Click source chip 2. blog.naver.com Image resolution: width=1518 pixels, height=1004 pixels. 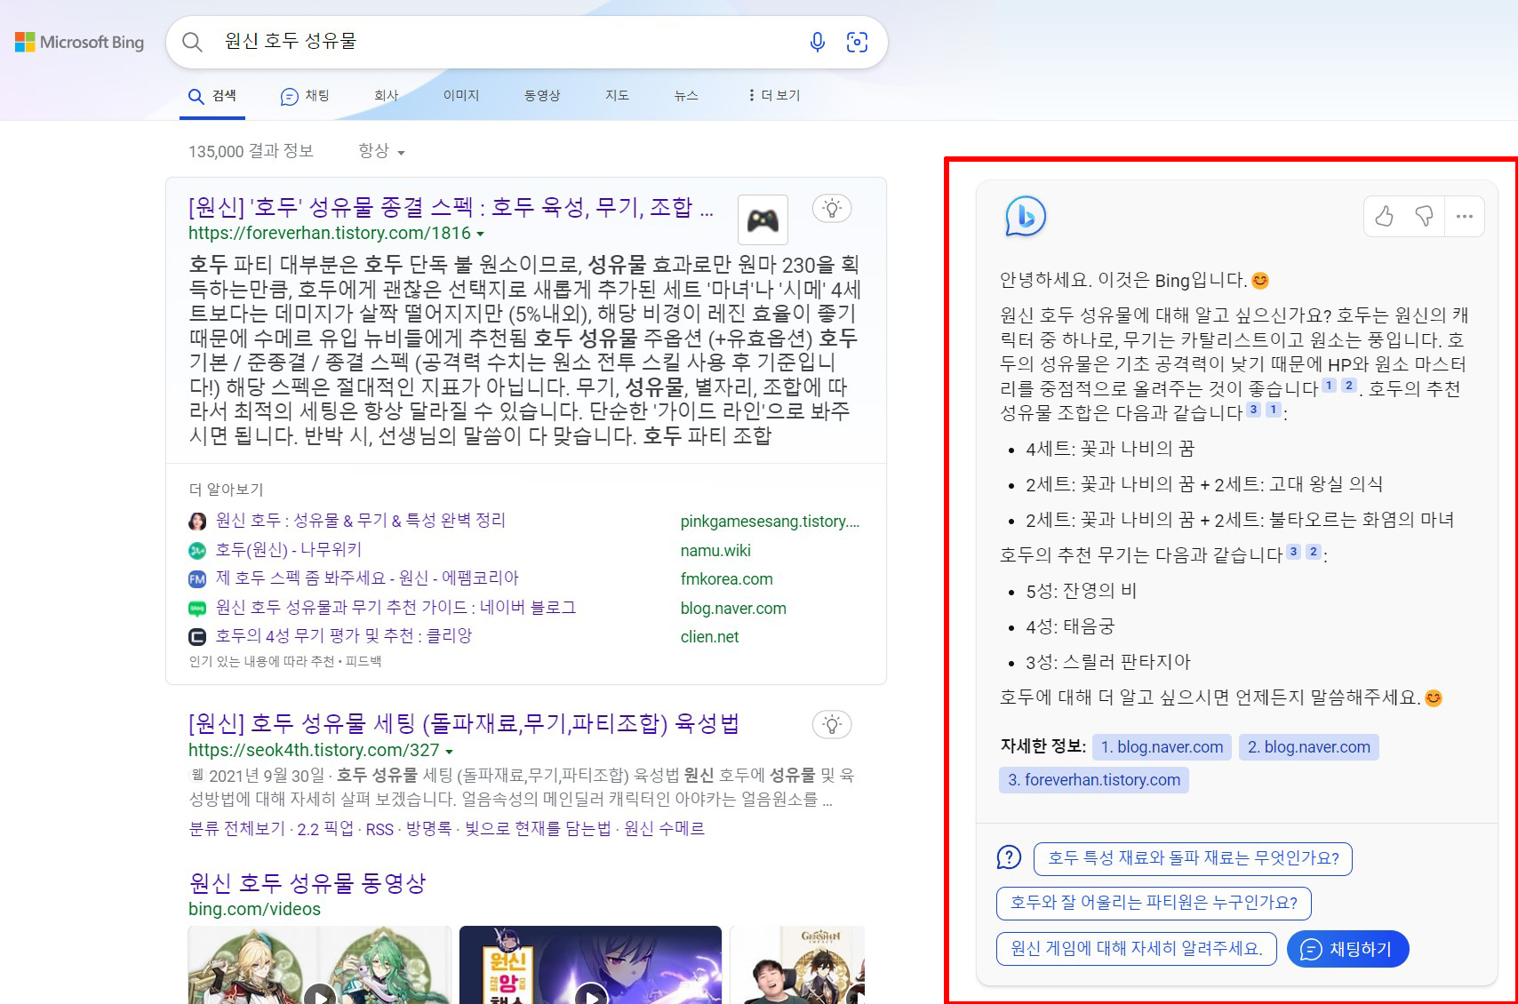(x=1308, y=747)
